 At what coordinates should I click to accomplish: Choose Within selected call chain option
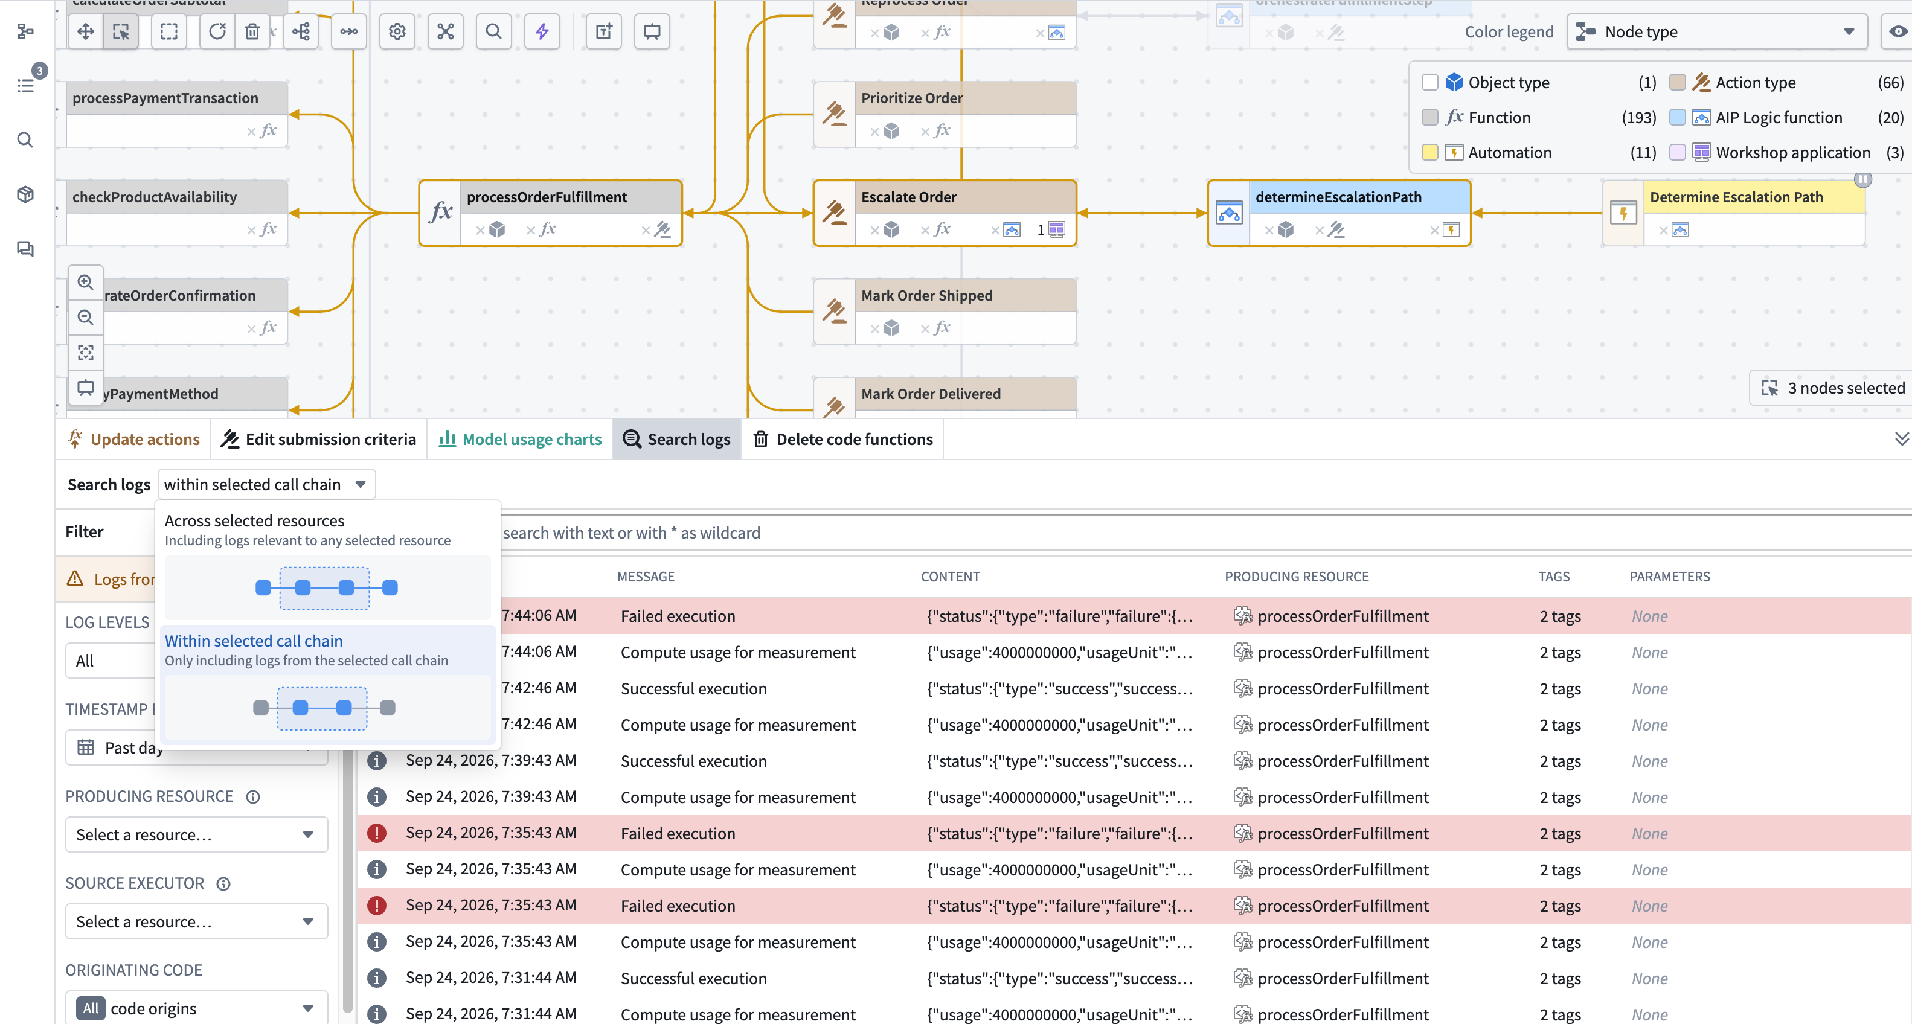[327, 683]
